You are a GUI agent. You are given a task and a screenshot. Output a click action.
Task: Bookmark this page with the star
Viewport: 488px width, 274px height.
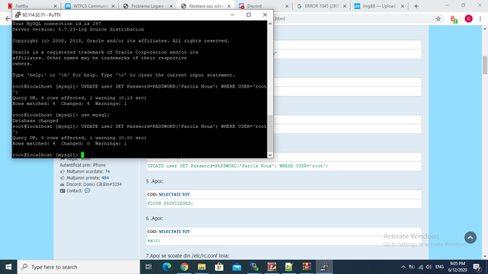[x=438, y=18]
